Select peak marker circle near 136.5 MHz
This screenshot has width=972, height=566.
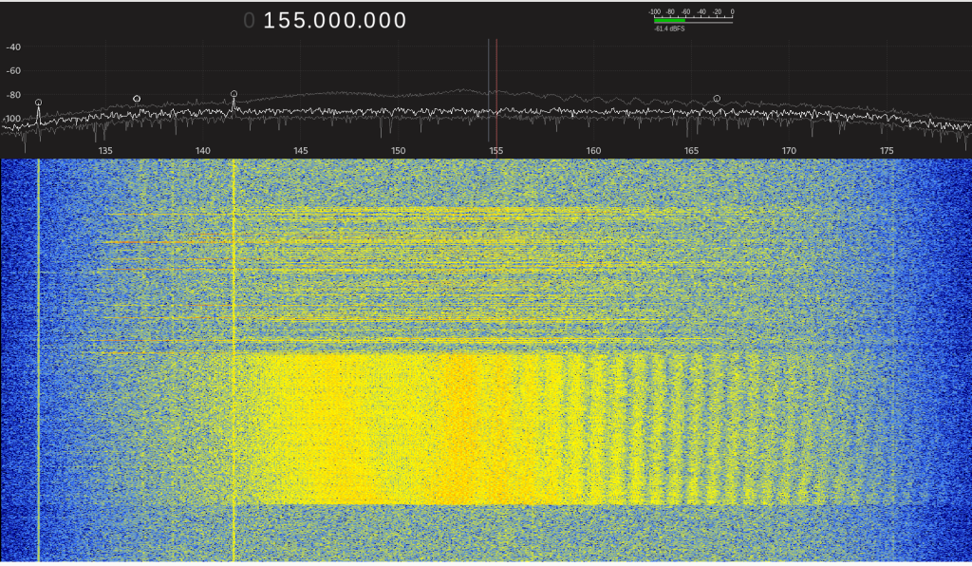[x=137, y=99]
